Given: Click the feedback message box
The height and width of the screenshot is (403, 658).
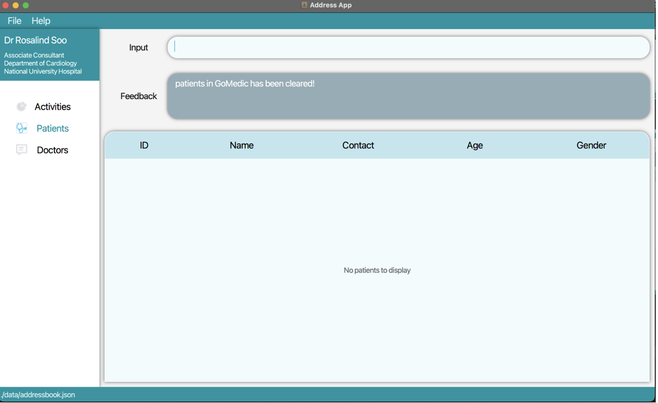Looking at the screenshot, I should 408,96.
